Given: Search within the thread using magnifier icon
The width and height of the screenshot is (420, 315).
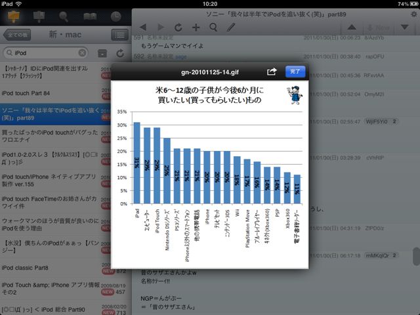Looking at the screenshot, I should click(213, 28).
